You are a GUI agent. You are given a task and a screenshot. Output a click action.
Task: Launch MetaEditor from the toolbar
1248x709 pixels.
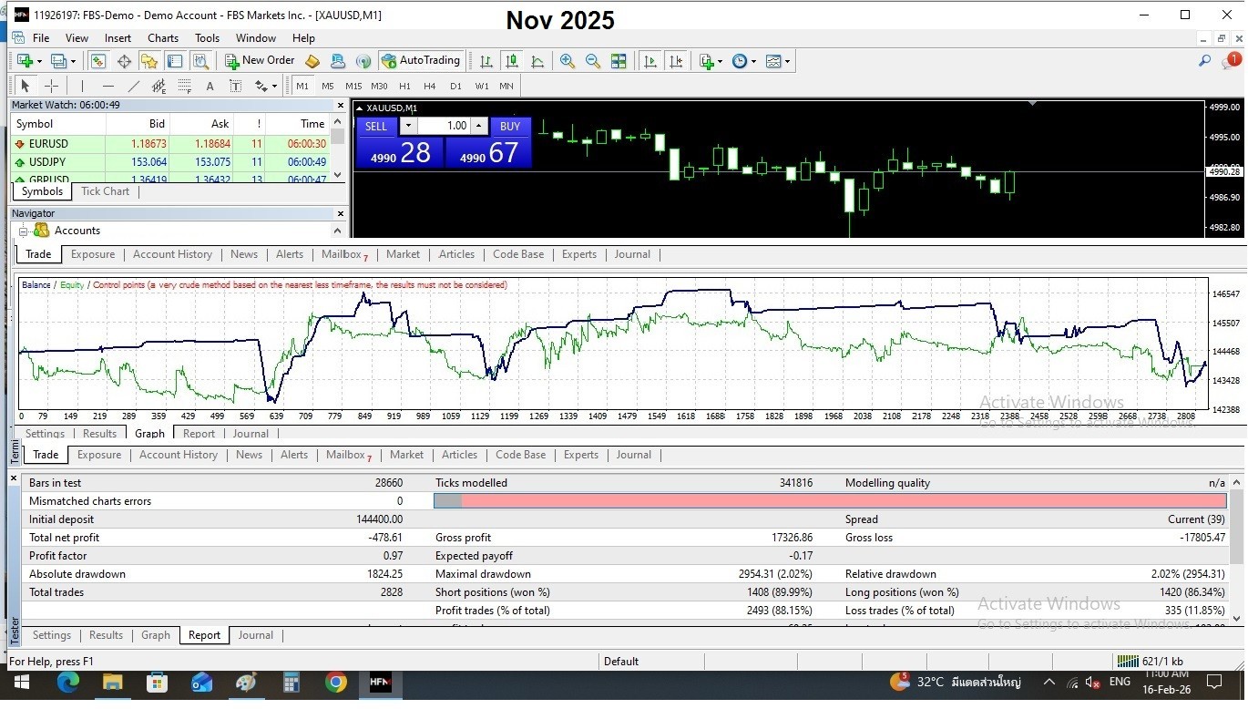(x=312, y=61)
